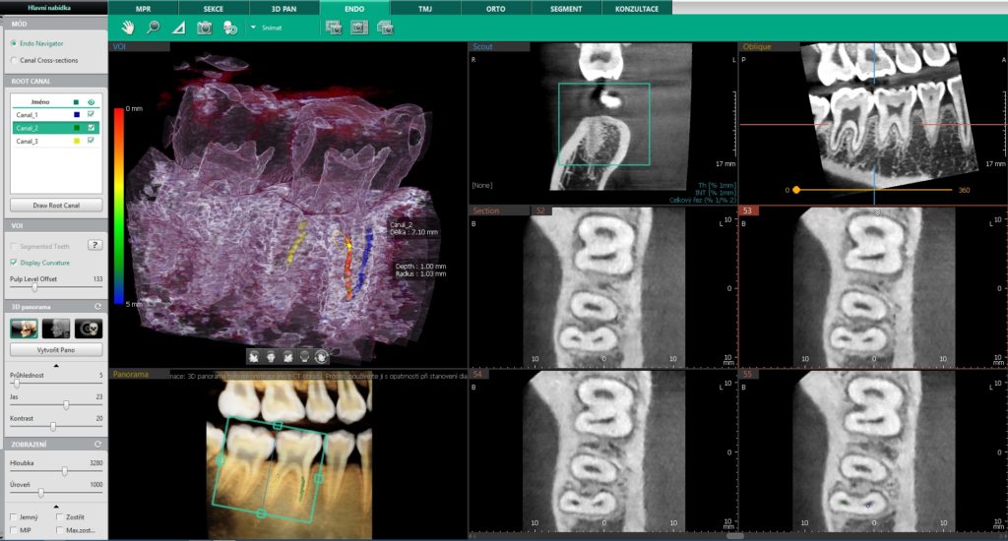Screen dimensions: 1008x541
Task: Activate the magnifier zoom tool
Action: 153,28
